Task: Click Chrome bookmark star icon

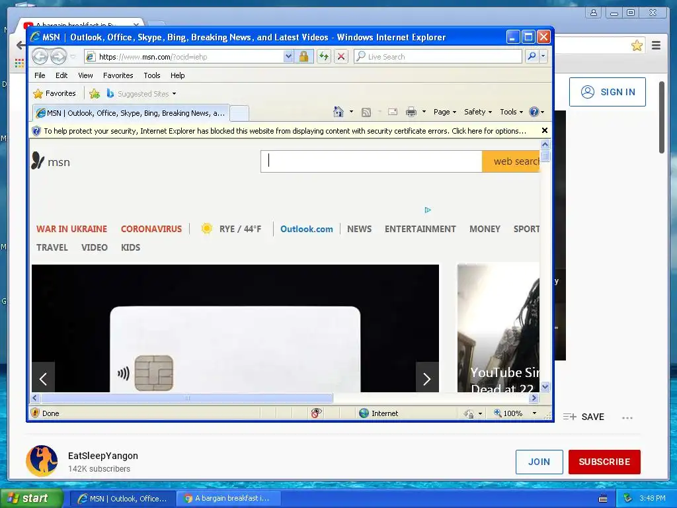Action: 637,46
